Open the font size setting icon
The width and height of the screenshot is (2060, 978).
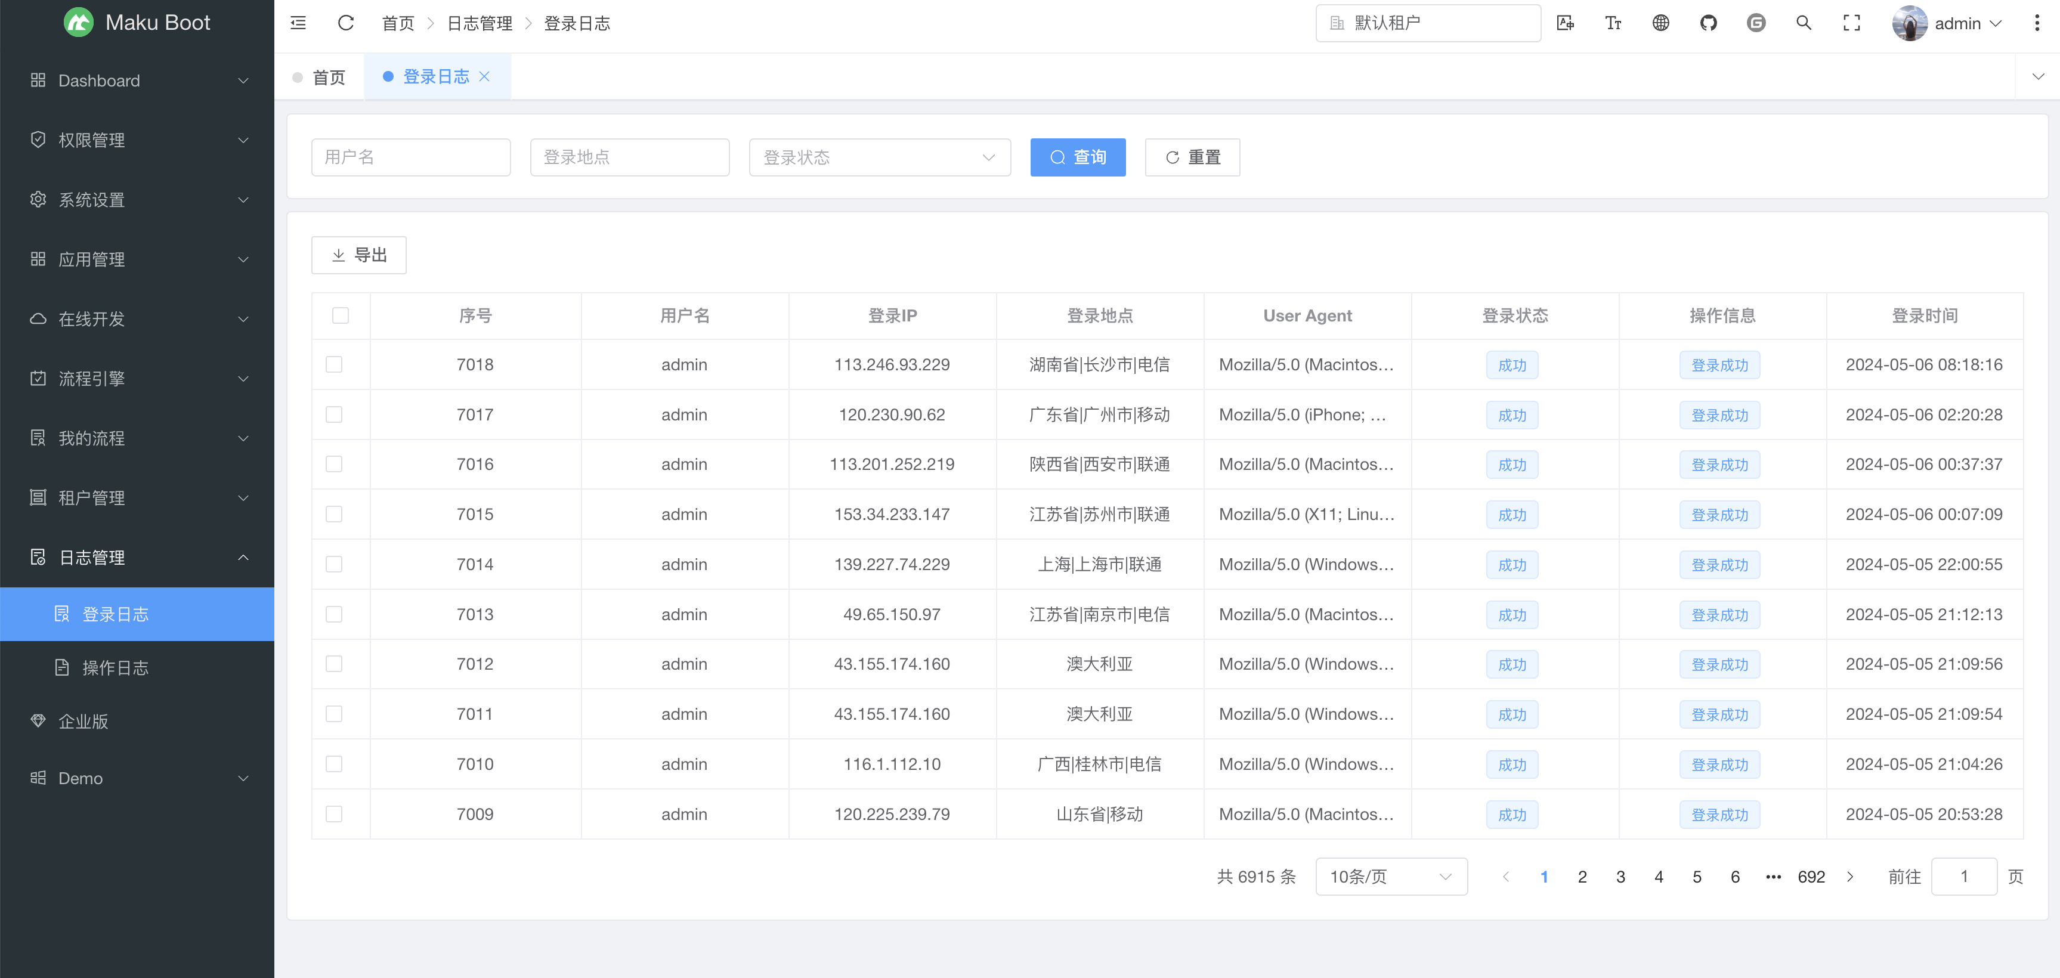1613,23
